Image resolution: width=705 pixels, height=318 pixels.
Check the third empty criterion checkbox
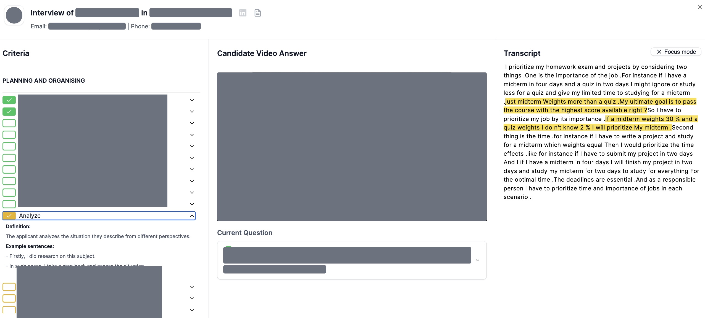9,123
